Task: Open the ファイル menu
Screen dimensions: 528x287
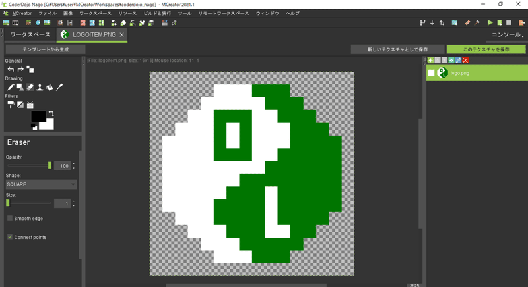Action: [x=47, y=13]
